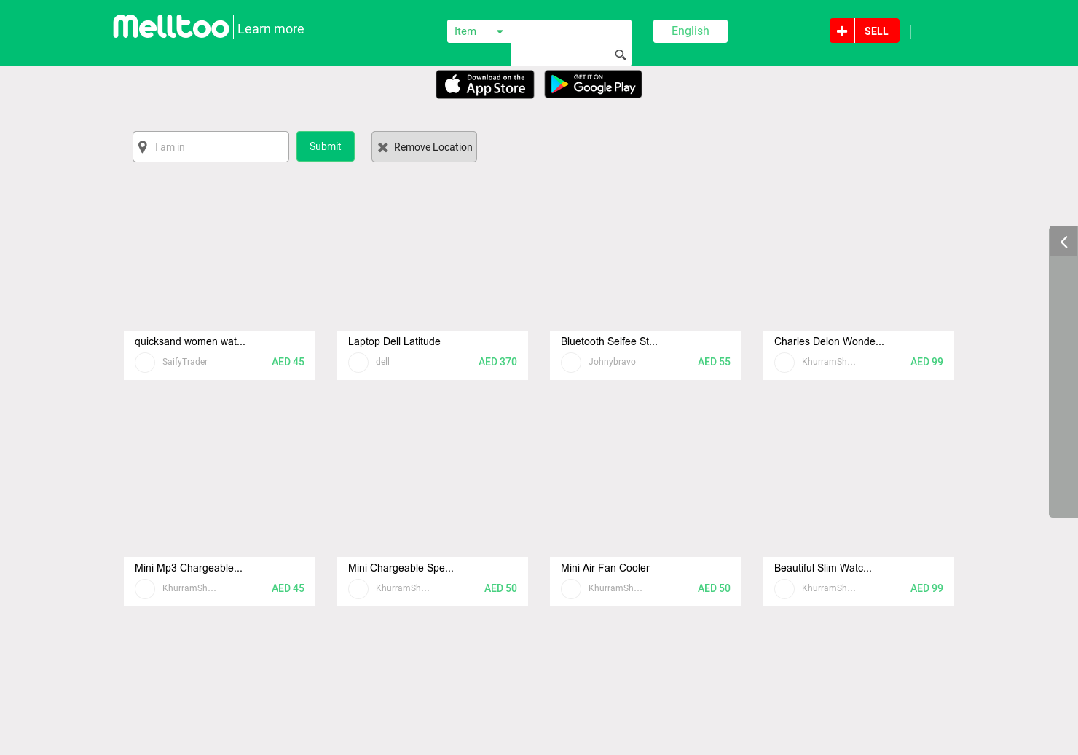This screenshot has height=755, width=1078.
Task: Click the dell seller avatar on the laptop listing
Action: [358, 362]
